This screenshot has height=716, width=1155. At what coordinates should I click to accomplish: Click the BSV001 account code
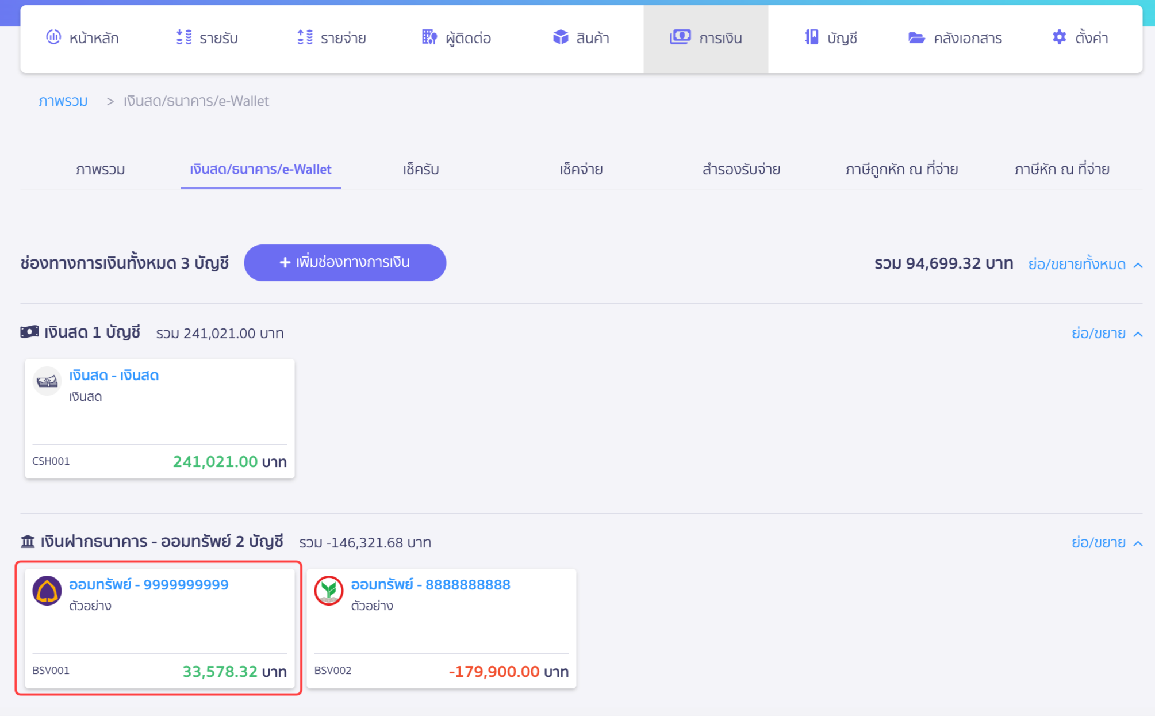(x=51, y=671)
